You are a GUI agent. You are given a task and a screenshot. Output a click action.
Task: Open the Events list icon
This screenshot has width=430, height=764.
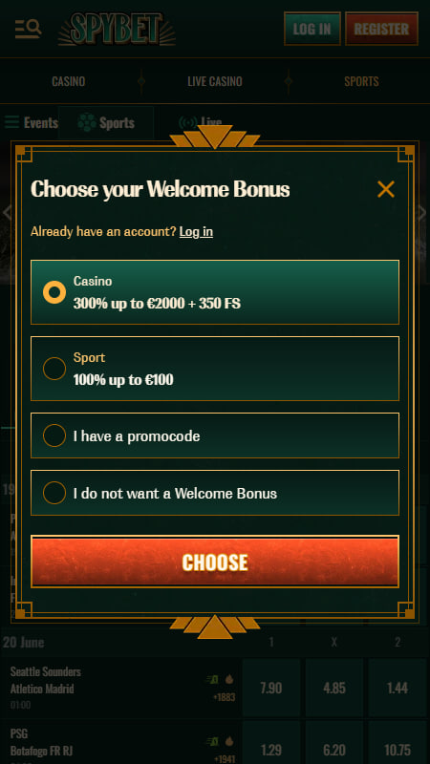click(x=11, y=122)
